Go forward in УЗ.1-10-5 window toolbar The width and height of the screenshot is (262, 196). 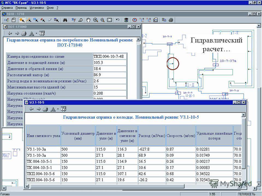pos(38,109)
